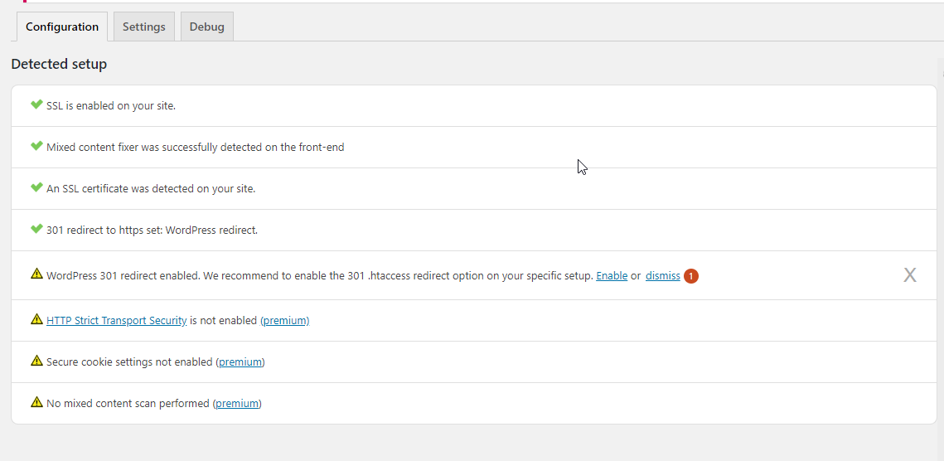Open the Debug tab
The height and width of the screenshot is (461, 944).
click(207, 27)
